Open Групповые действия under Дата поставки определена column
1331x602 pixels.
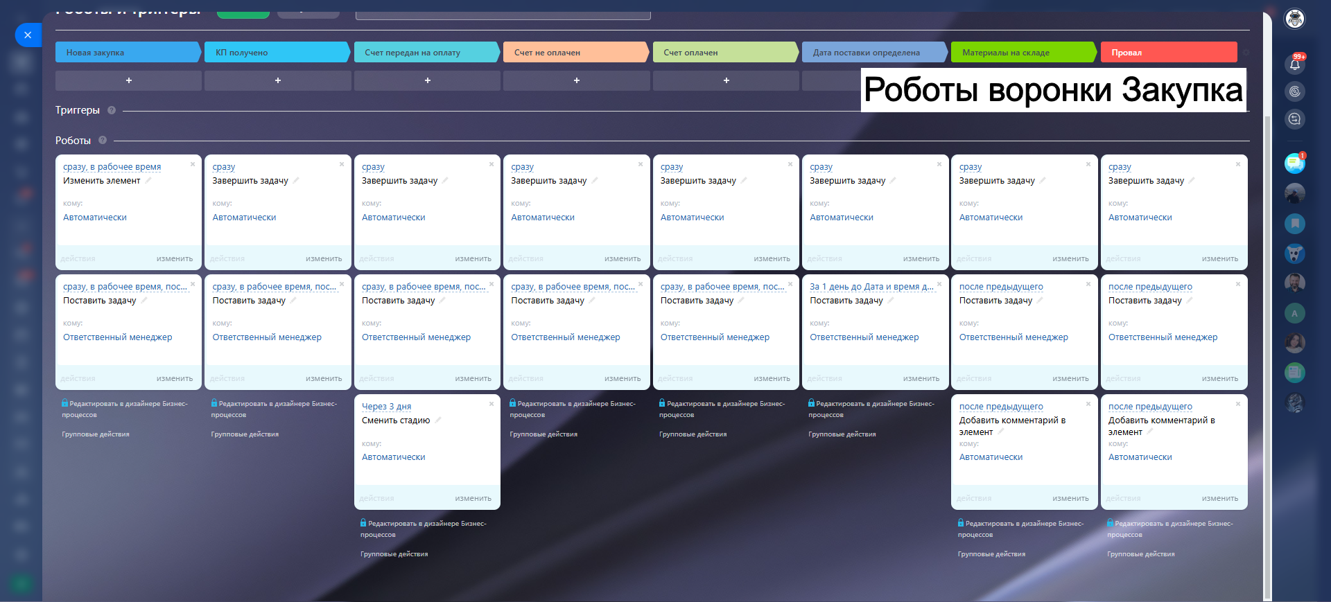(x=842, y=434)
